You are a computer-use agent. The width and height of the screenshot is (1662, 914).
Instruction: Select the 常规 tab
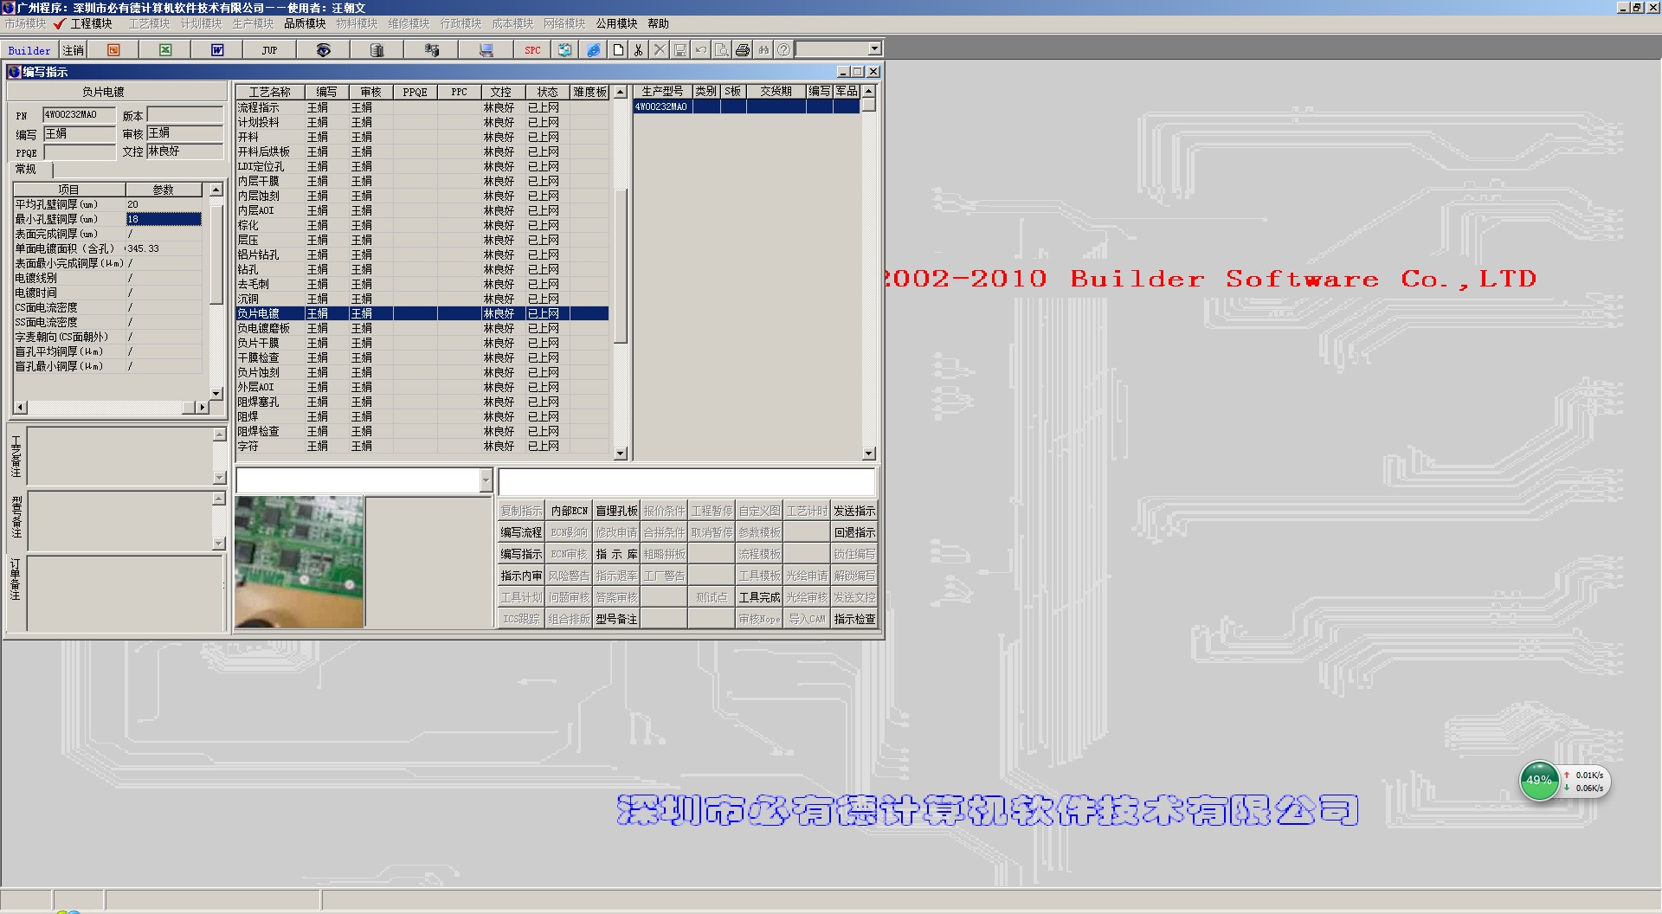tap(26, 170)
